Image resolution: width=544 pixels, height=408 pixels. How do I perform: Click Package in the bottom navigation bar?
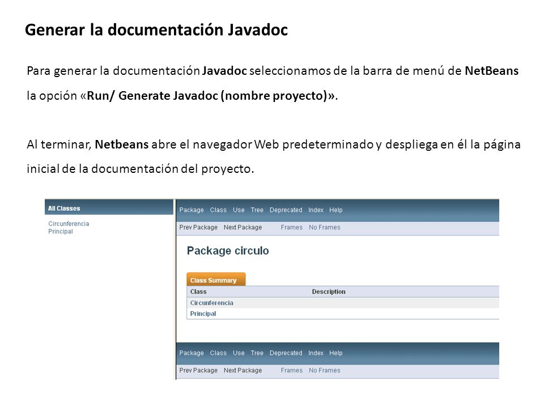[x=192, y=353]
